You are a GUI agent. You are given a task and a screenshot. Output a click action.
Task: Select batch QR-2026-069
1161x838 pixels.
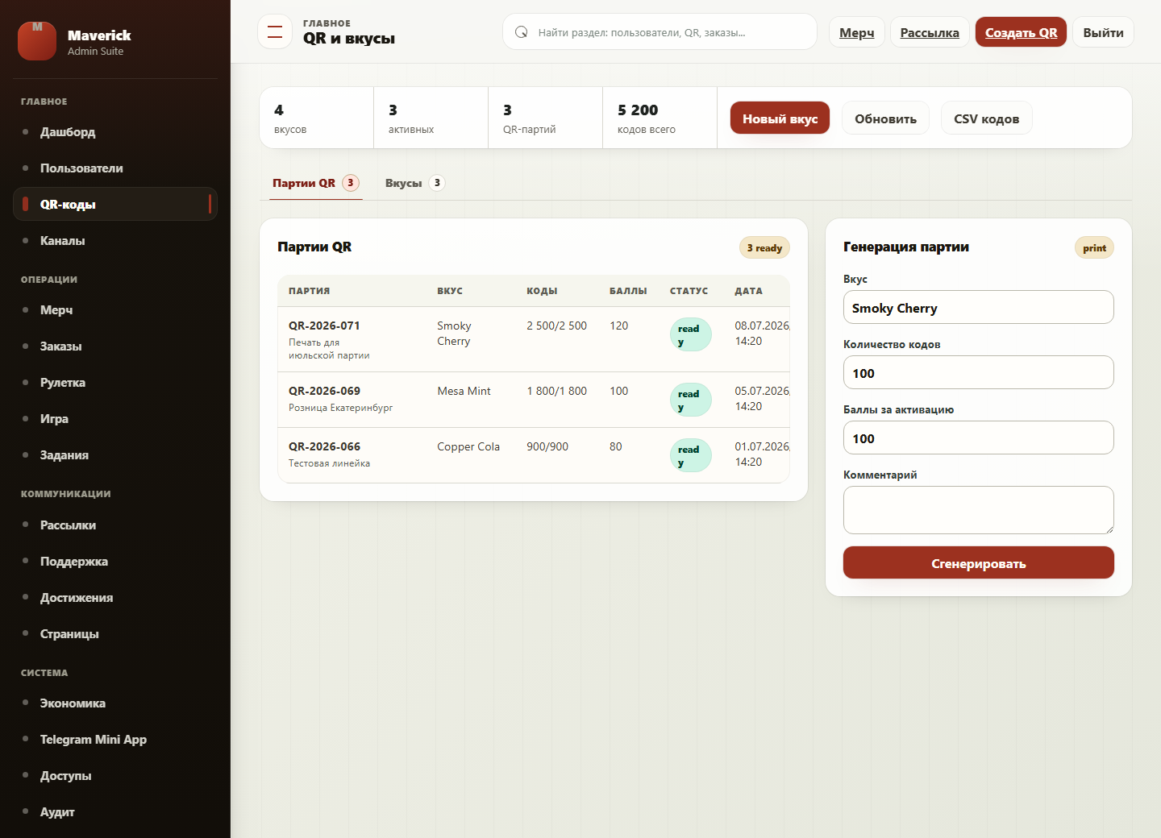324,391
